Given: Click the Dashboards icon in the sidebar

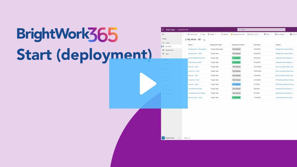Looking at the screenshot, I should click(163, 50).
